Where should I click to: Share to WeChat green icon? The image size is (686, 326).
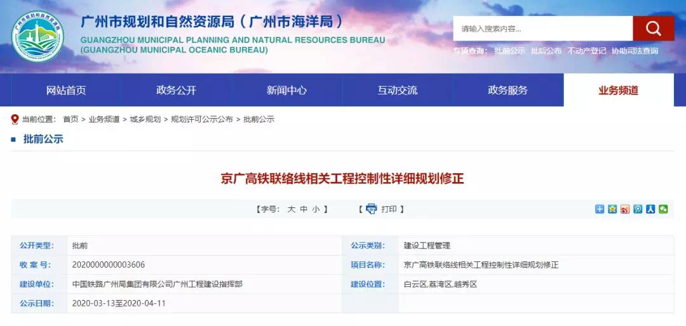tap(663, 209)
